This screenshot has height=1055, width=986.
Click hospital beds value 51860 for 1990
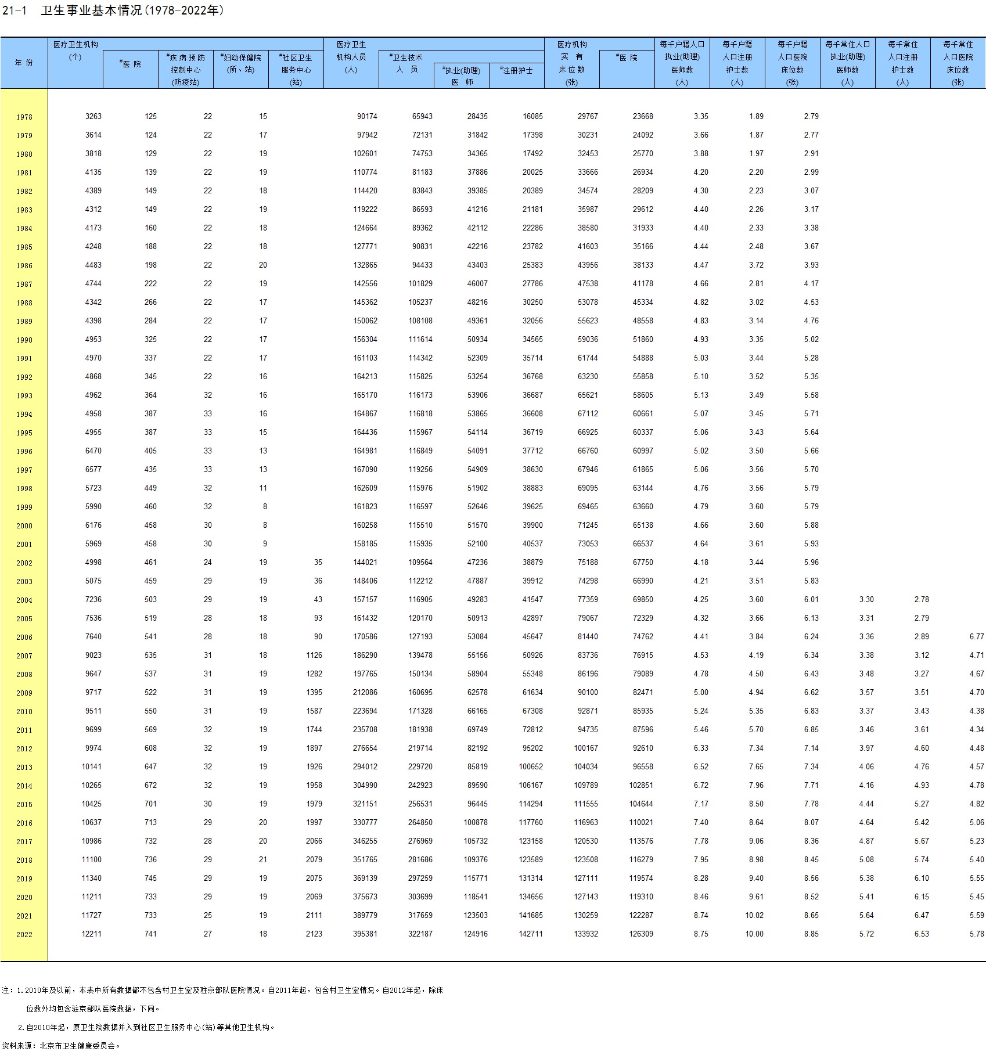point(643,340)
